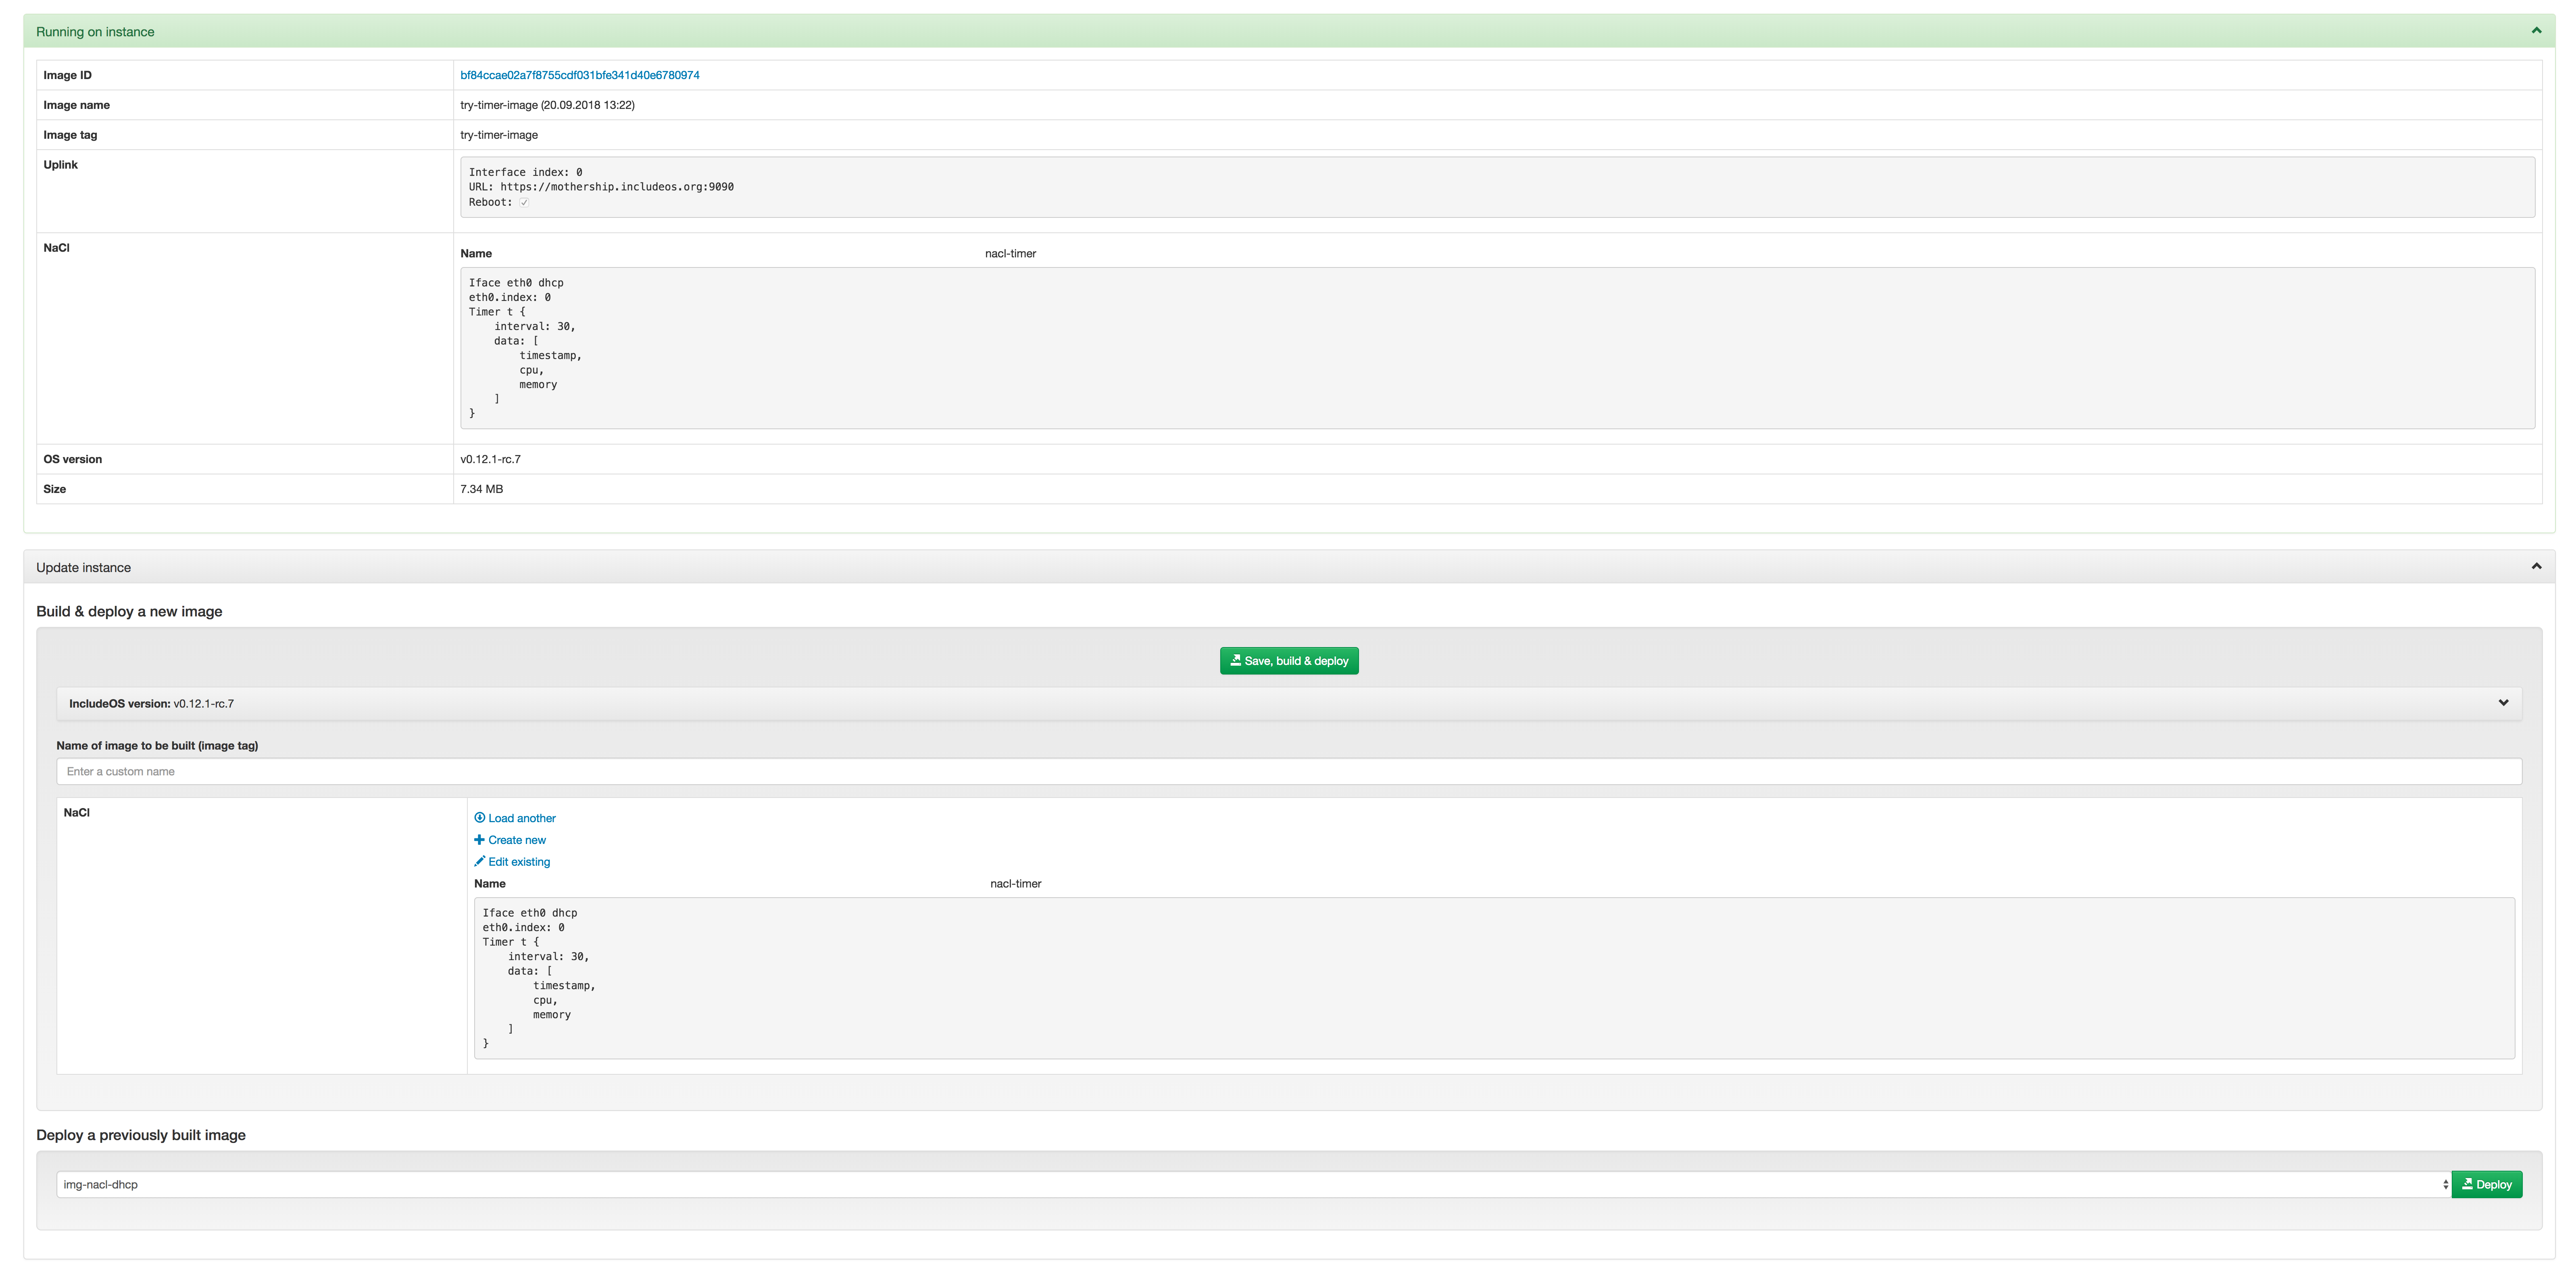Click the Load another NaCl link
2576x1274 pixels.
pyautogui.click(x=515, y=818)
